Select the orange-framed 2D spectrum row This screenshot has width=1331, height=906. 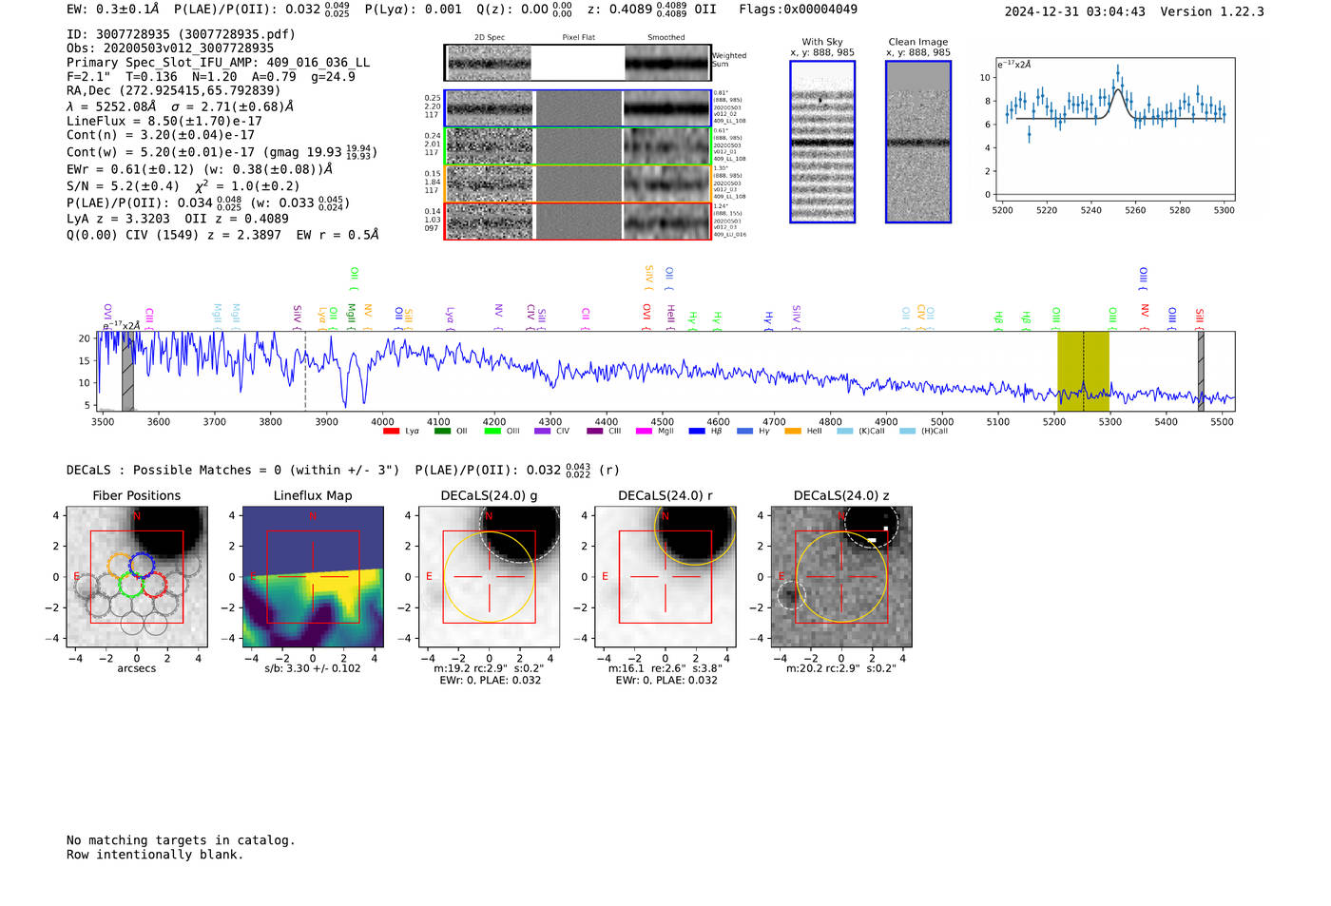[x=578, y=183]
